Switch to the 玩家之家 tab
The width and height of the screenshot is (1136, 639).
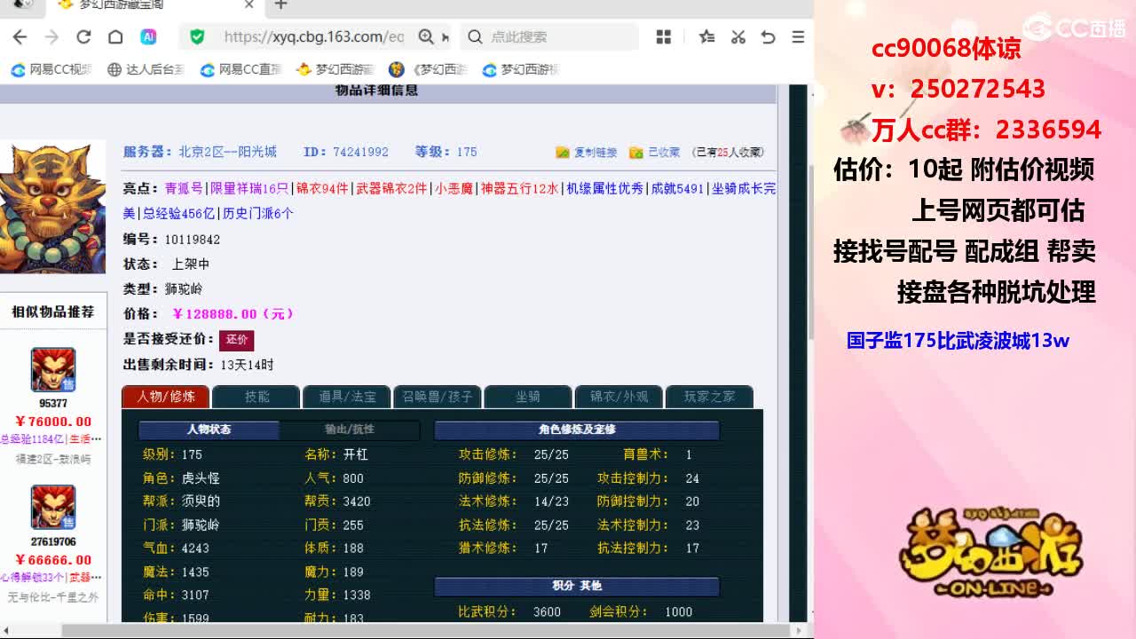point(709,397)
